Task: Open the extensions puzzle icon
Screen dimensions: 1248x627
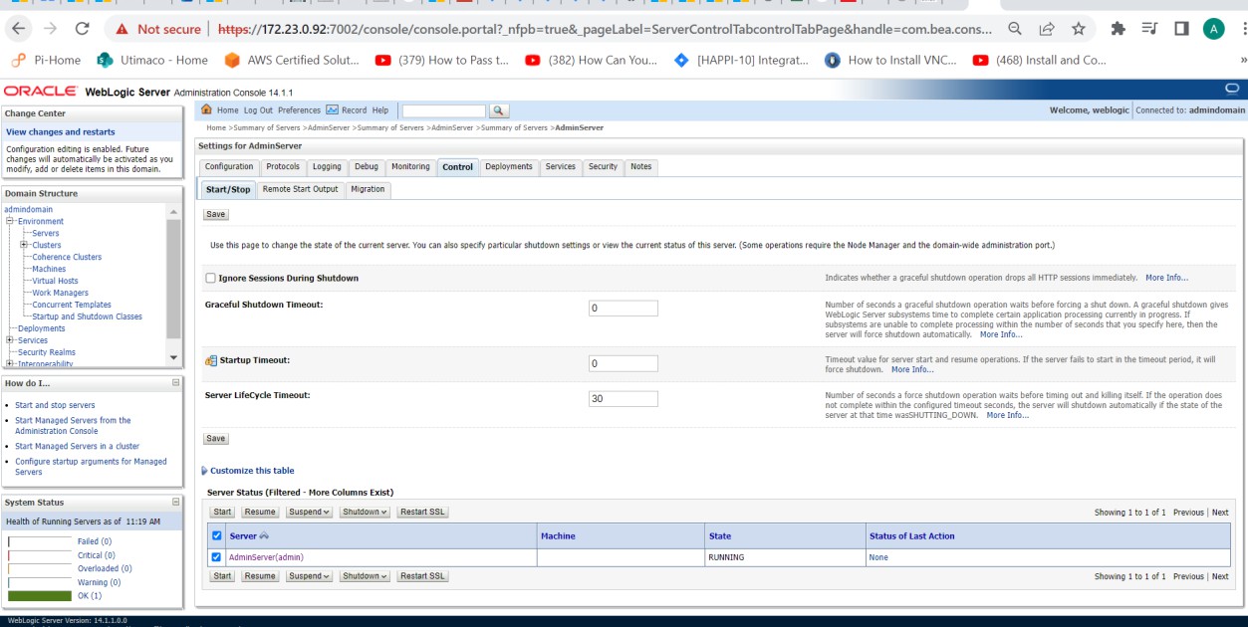Action: 1118,29
